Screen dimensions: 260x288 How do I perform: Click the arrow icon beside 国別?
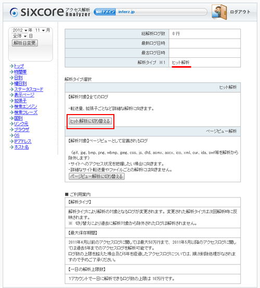12,118
